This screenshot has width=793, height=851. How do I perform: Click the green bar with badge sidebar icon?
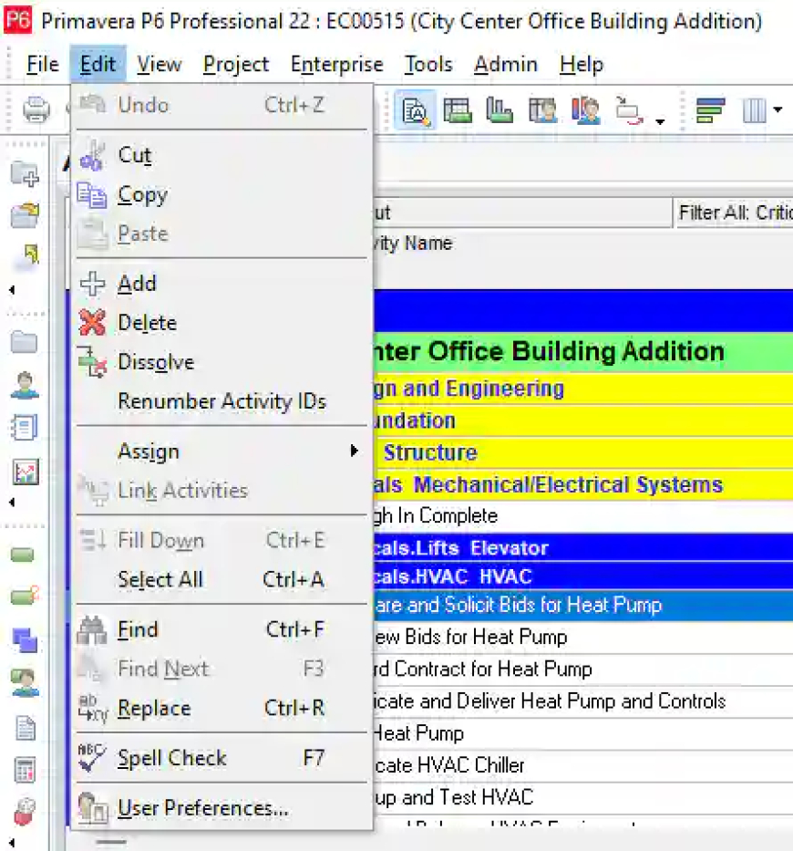point(25,596)
